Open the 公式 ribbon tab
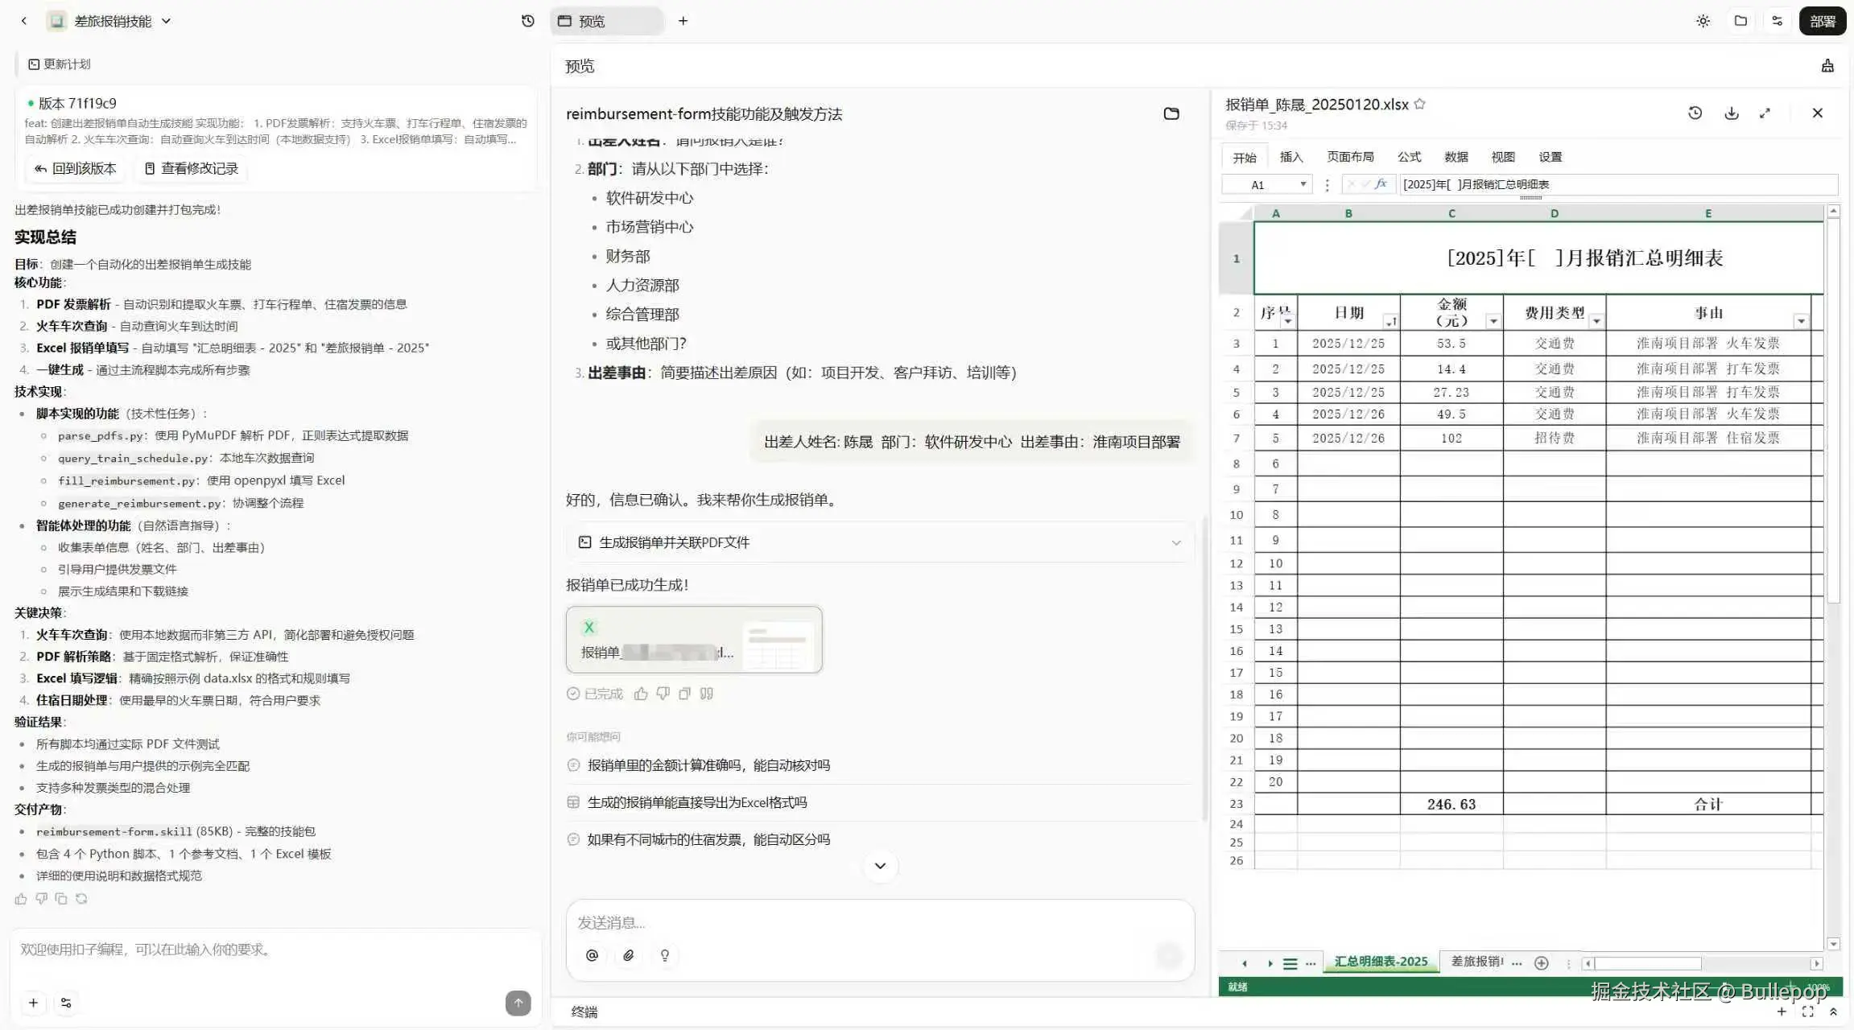Screen dimensions: 1854x1030 [x=1409, y=156]
